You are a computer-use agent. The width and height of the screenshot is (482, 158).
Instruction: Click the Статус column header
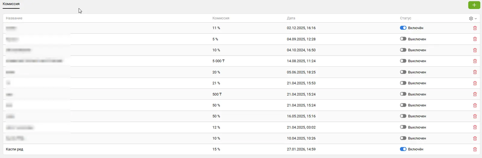point(405,18)
